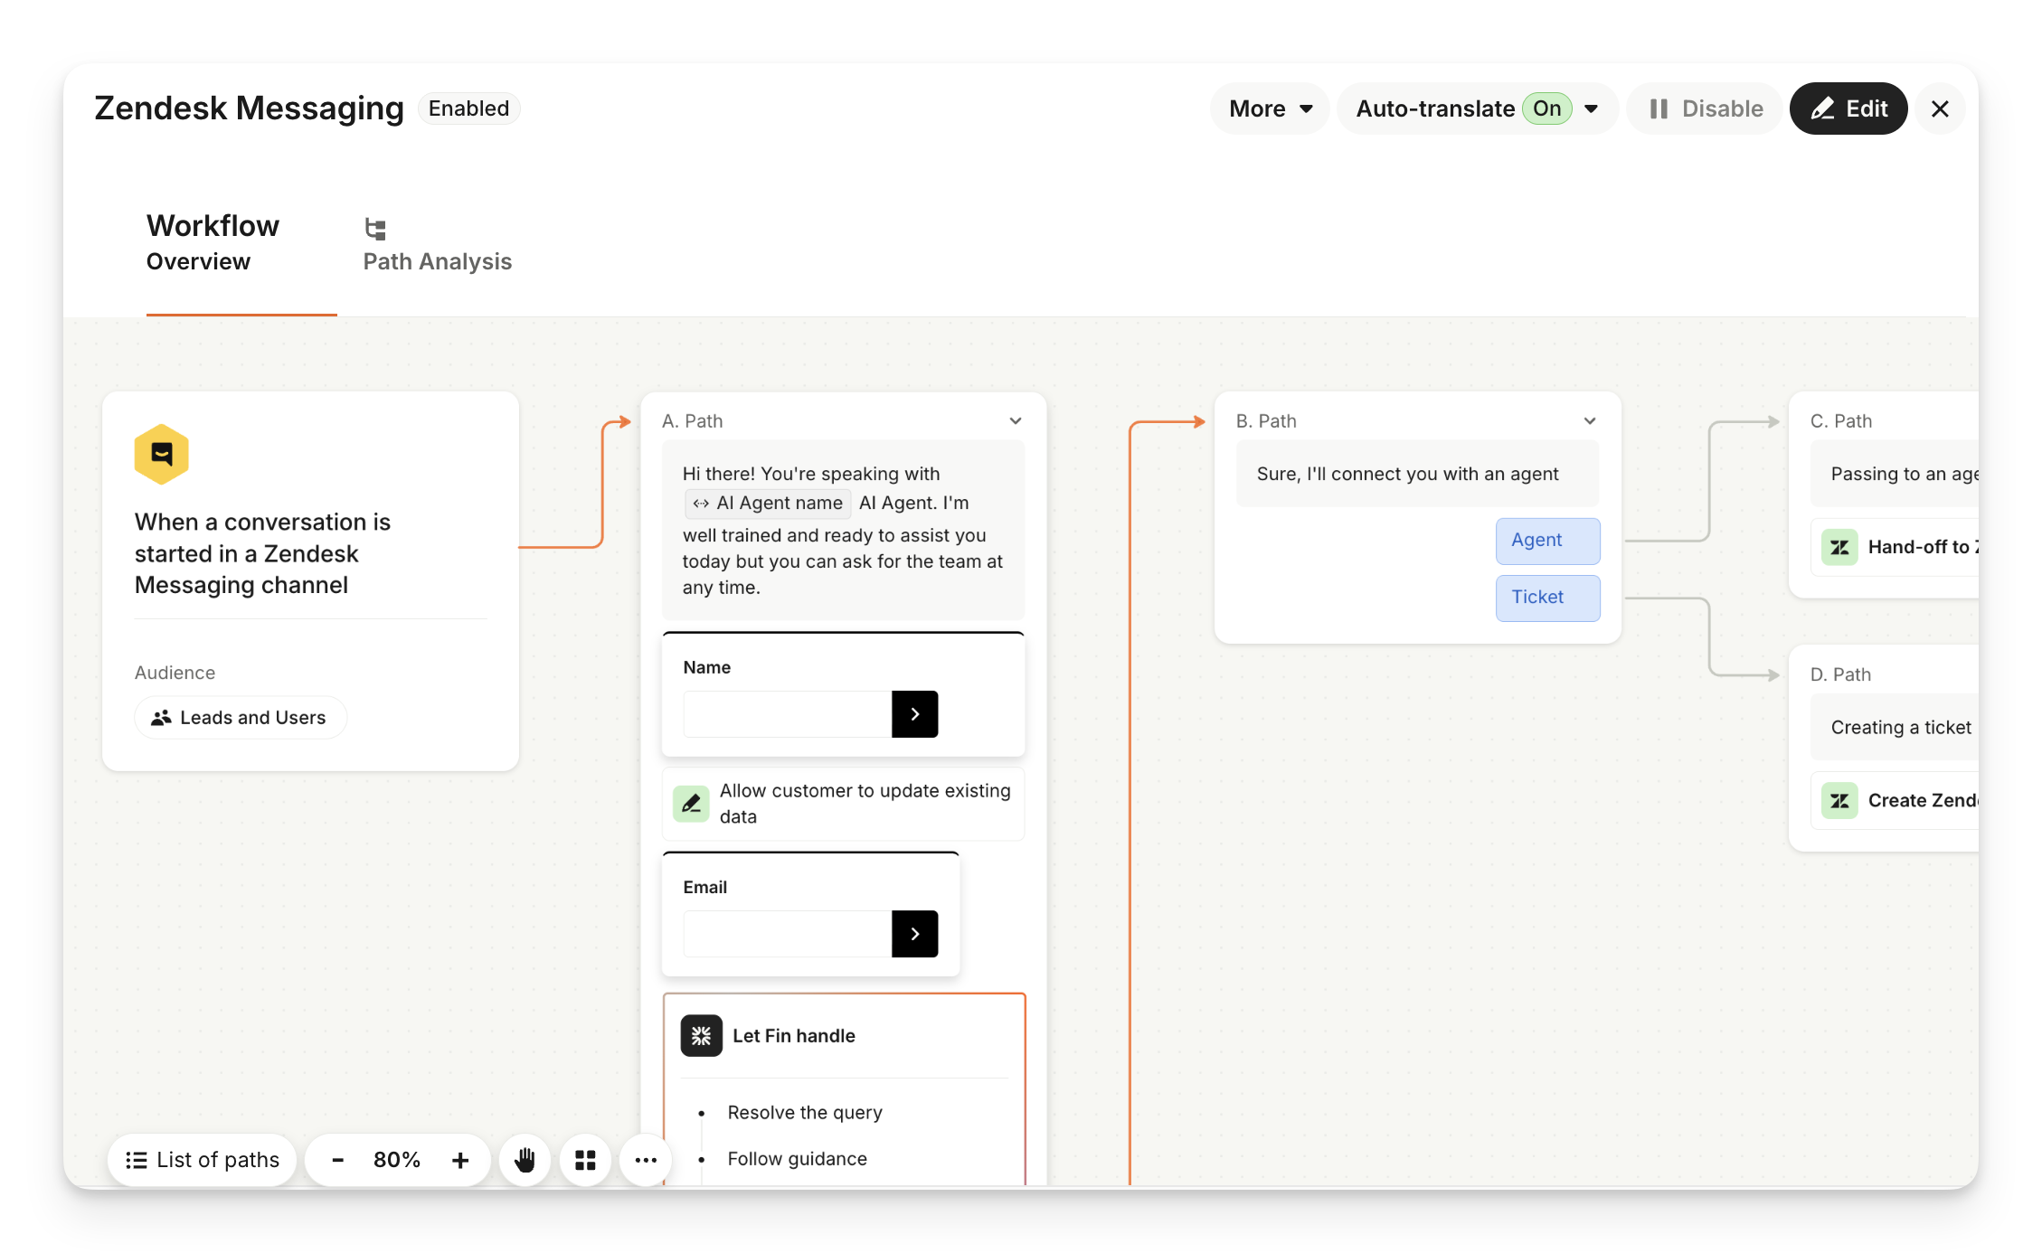Toggle the Auto-translate On switch

pos(1546,108)
